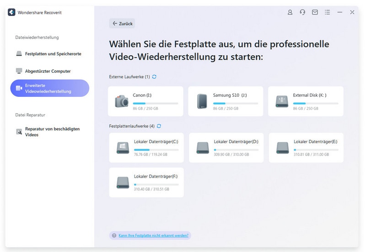The width and height of the screenshot is (366, 252).
Task: Click the drive C usage bar
Action: (x=156, y=150)
